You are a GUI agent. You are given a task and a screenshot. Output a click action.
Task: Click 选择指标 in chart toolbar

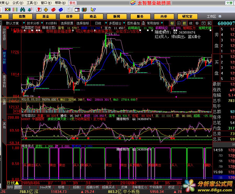pyautogui.click(x=83, y=23)
